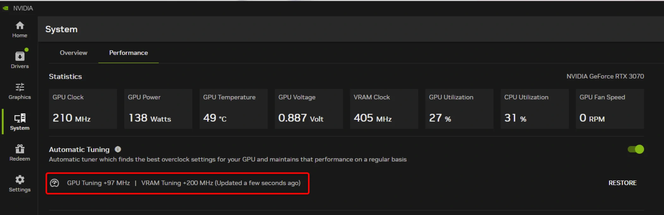The image size is (664, 215).
Task: Click the GPU Tuning +97 MHz text
Action: [x=98, y=183]
